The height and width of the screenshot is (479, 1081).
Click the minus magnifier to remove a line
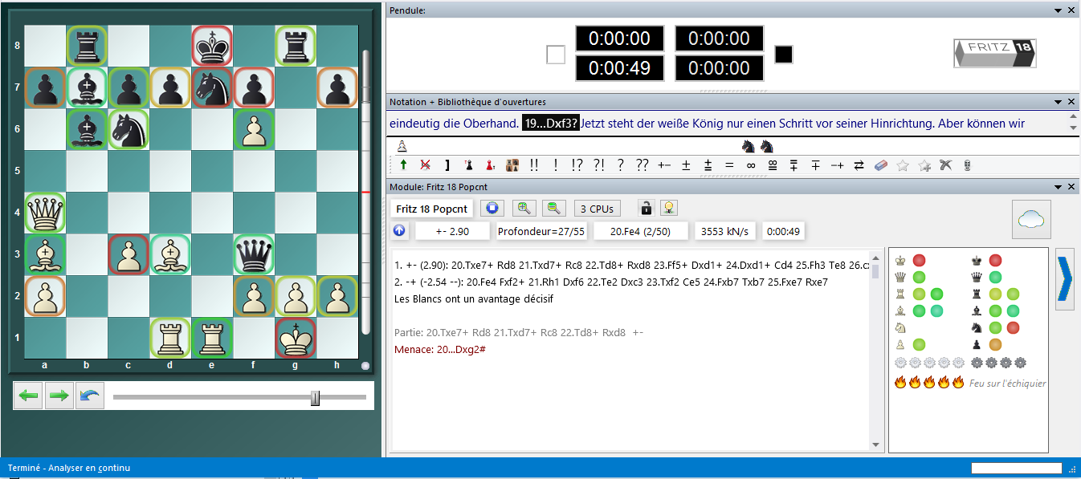pyautogui.click(x=554, y=209)
